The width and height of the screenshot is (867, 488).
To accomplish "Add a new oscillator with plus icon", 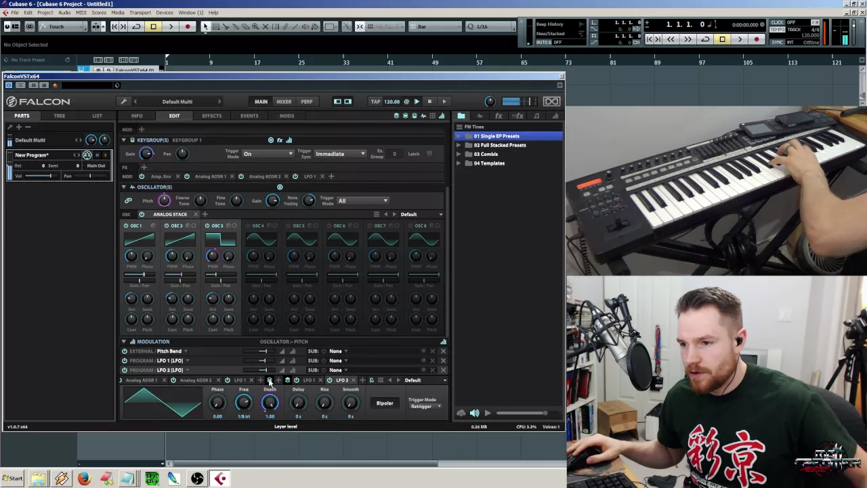I will 205,214.
